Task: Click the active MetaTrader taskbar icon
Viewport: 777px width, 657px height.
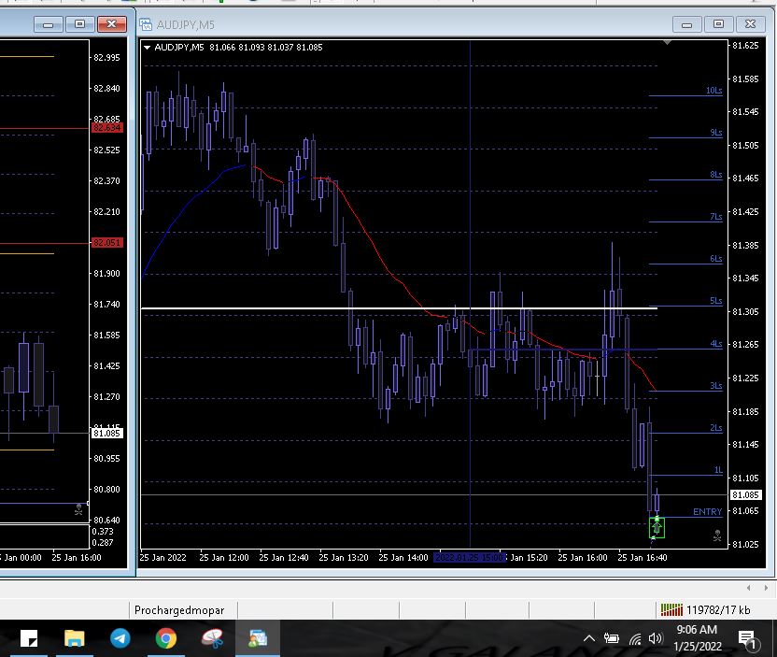Action: (258, 638)
